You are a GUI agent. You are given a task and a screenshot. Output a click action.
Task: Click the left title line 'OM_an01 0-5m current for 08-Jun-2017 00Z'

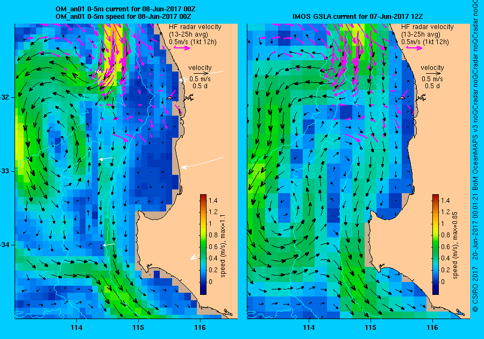pyautogui.click(x=125, y=9)
